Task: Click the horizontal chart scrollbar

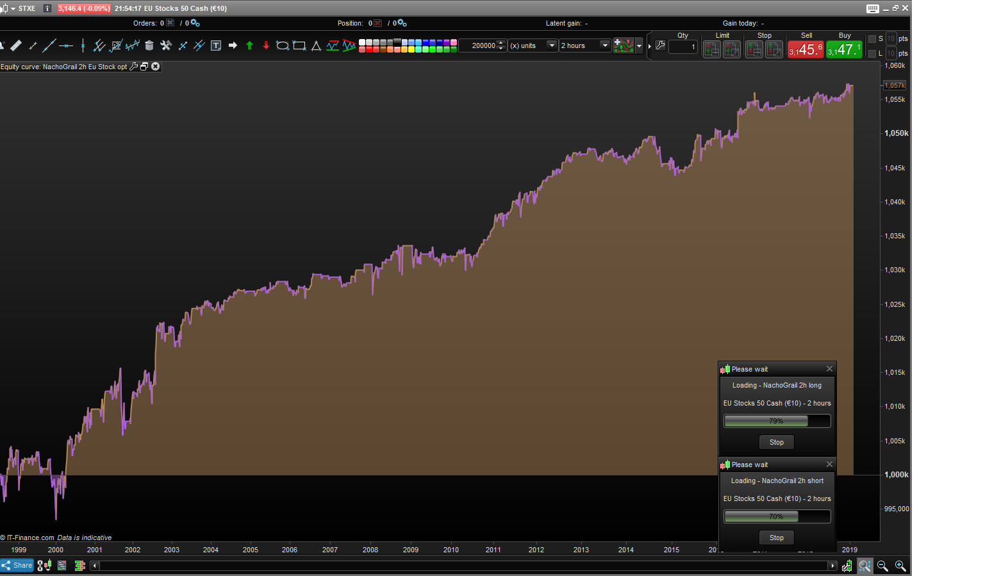Action: (x=463, y=566)
